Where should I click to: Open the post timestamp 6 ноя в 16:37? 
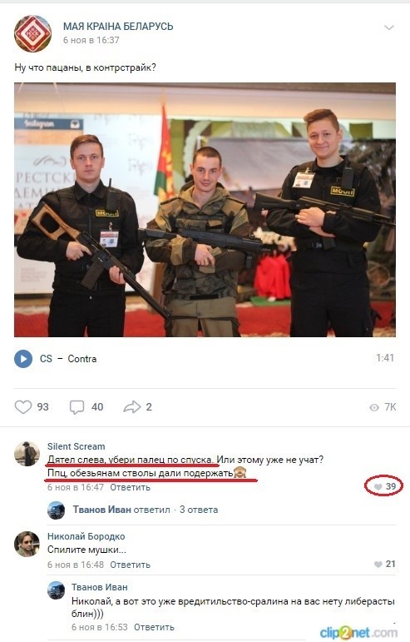[91, 40]
